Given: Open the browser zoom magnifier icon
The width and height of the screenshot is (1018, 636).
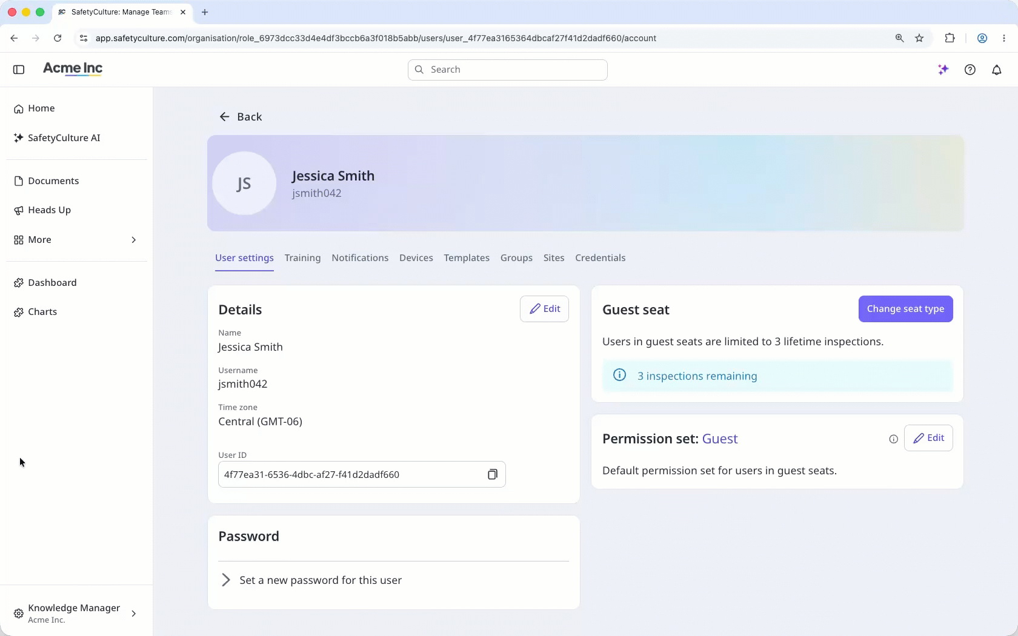Looking at the screenshot, I should coord(899,38).
